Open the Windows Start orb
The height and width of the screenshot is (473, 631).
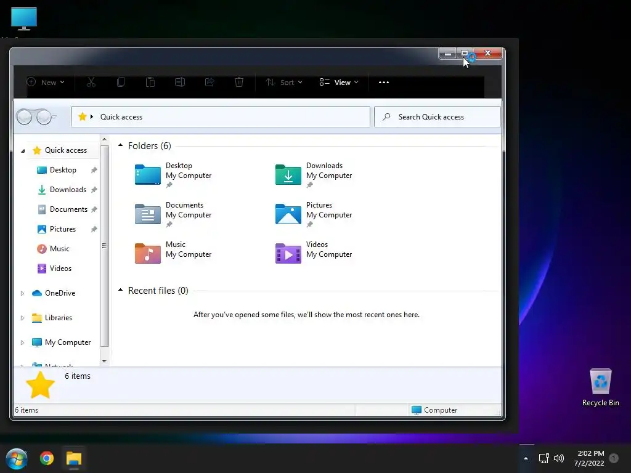(x=17, y=458)
